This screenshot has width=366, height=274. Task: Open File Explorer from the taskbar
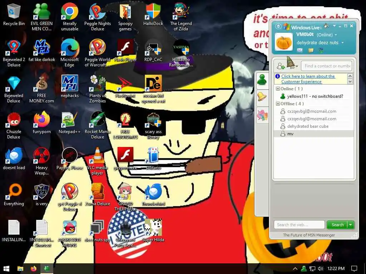pos(20,269)
